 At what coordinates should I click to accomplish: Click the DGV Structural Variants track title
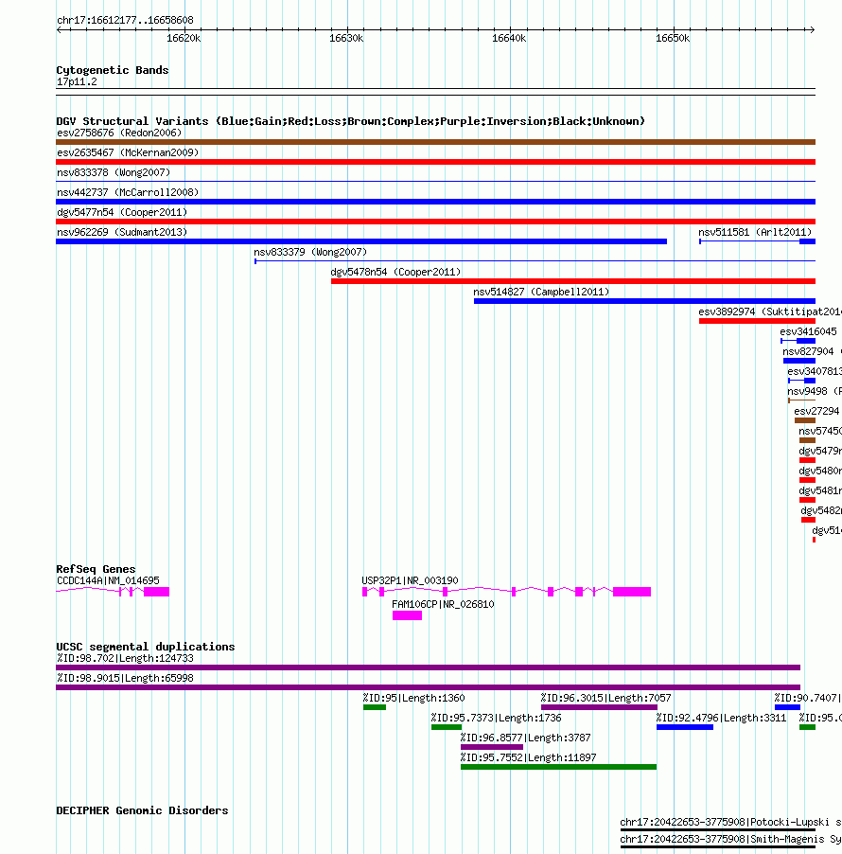[350, 121]
